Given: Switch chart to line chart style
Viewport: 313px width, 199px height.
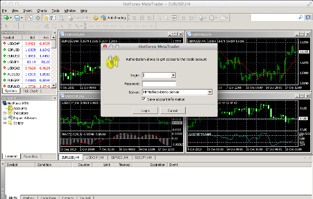Looking at the screenshot, I should point(150,18).
